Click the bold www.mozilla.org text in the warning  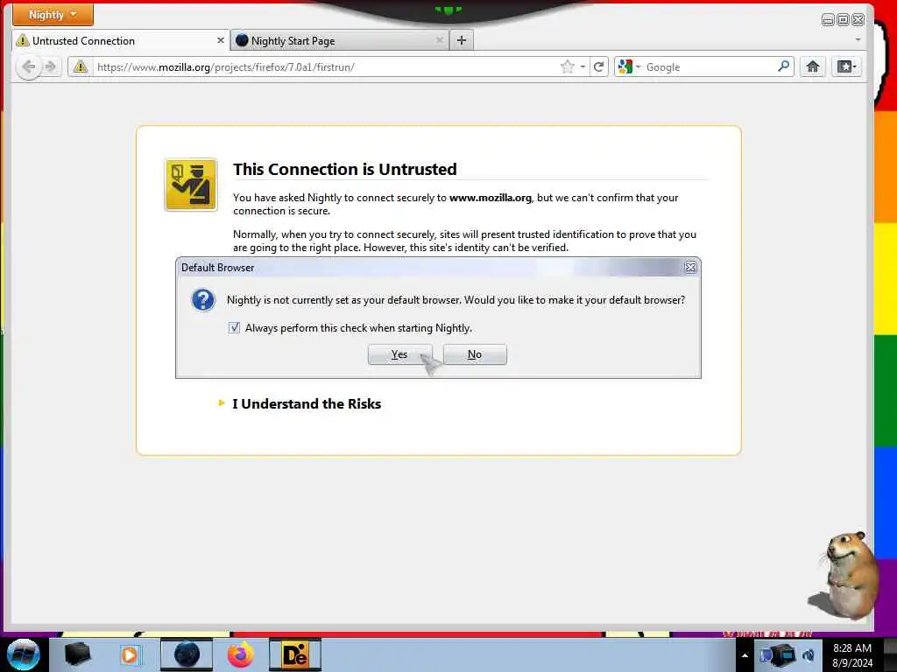491,198
